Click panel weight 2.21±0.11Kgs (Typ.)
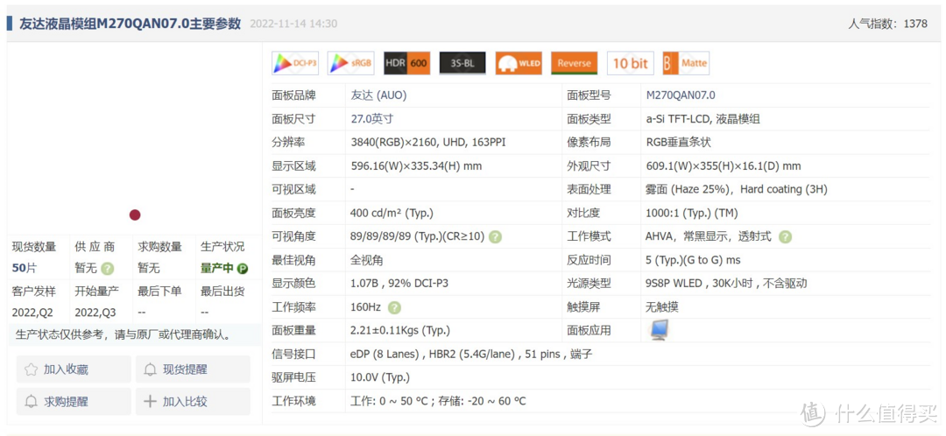The image size is (946, 436). tap(400, 330)
